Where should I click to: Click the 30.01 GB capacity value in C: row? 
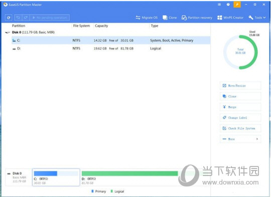pyautogui.click(x=127, y=40)
